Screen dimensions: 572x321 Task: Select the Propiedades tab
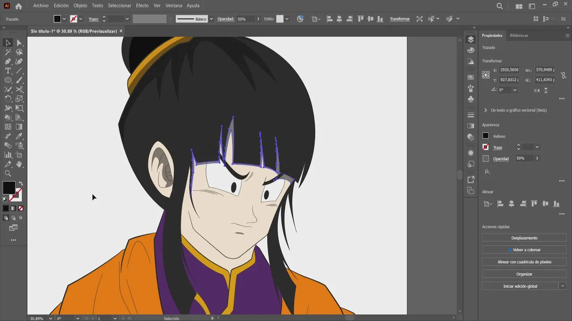point(492,35)
